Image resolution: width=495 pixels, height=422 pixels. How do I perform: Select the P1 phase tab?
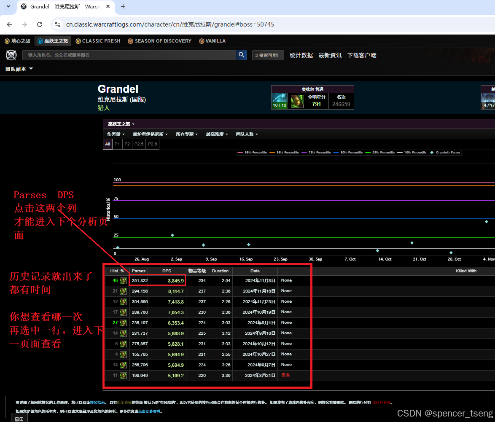[x=117, y=144]
